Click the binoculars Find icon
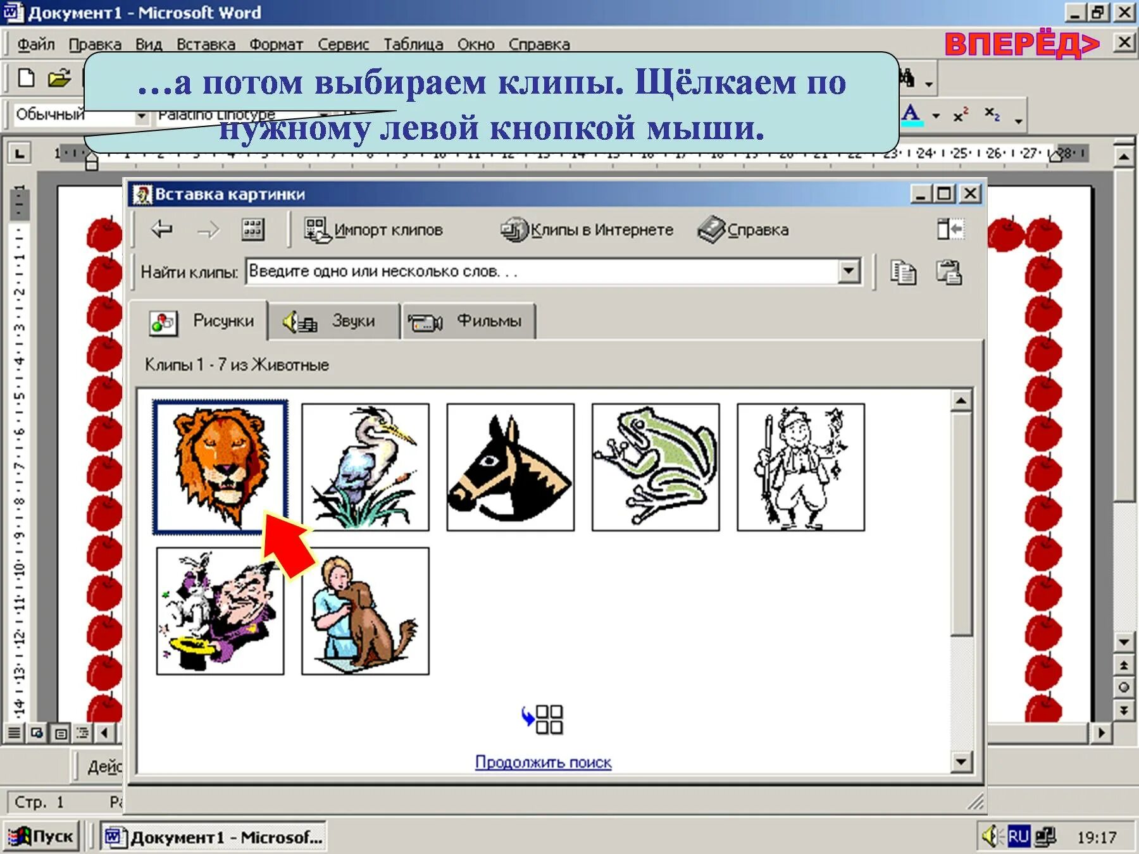 coord(907,78)
